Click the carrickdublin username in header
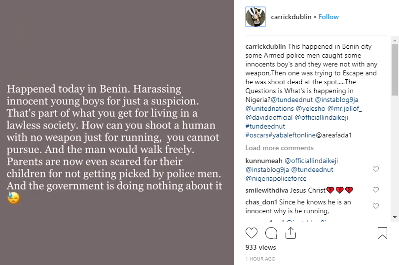Image resolution: width=399 pixels, height=265 pixels. [x=291, y=17]
